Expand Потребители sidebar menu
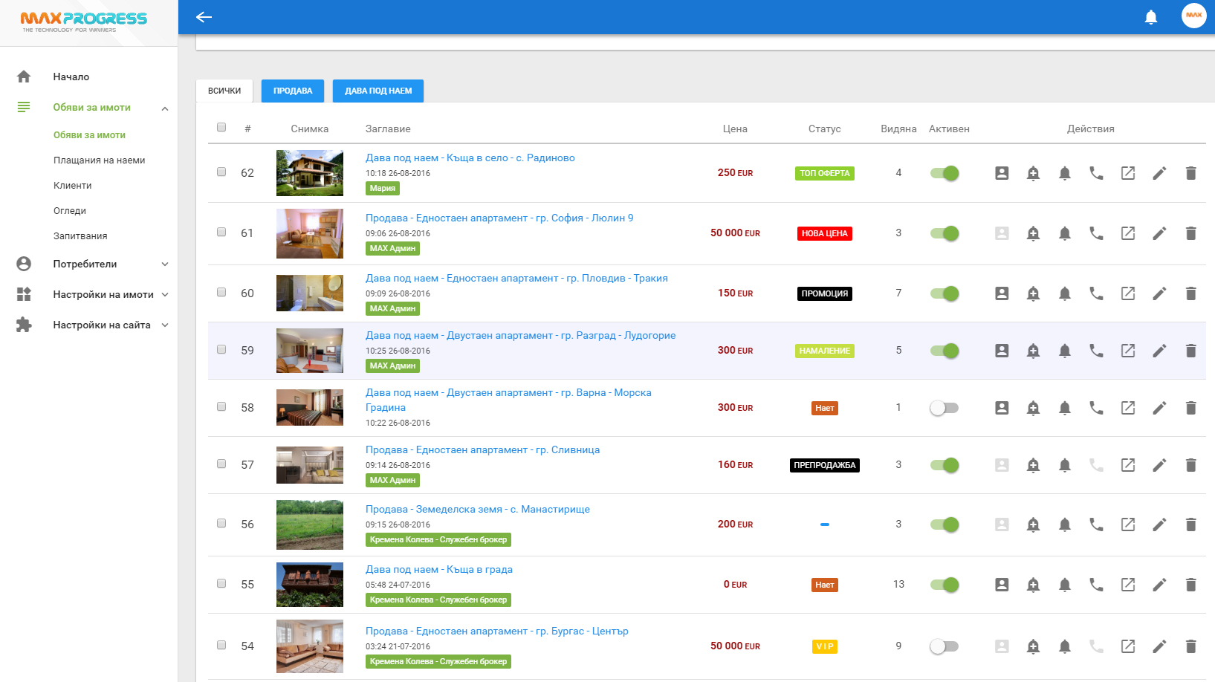Screen dimensions: 1215x682 tap(165, 264)
